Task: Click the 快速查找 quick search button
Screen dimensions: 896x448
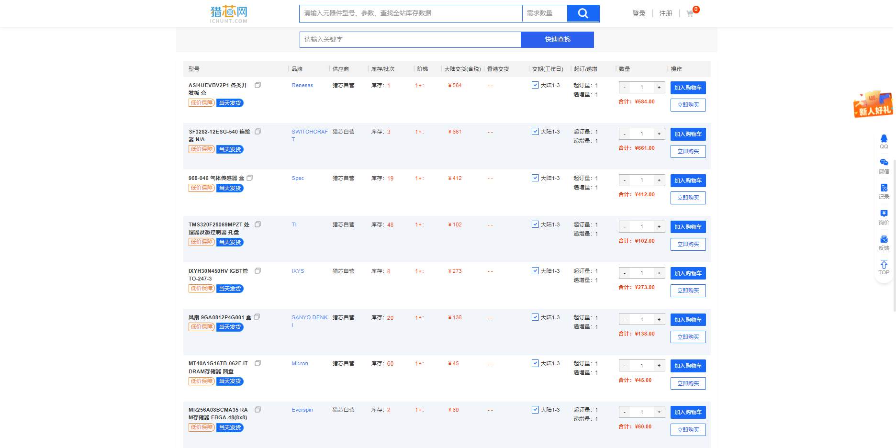Action: coord(557,40)
